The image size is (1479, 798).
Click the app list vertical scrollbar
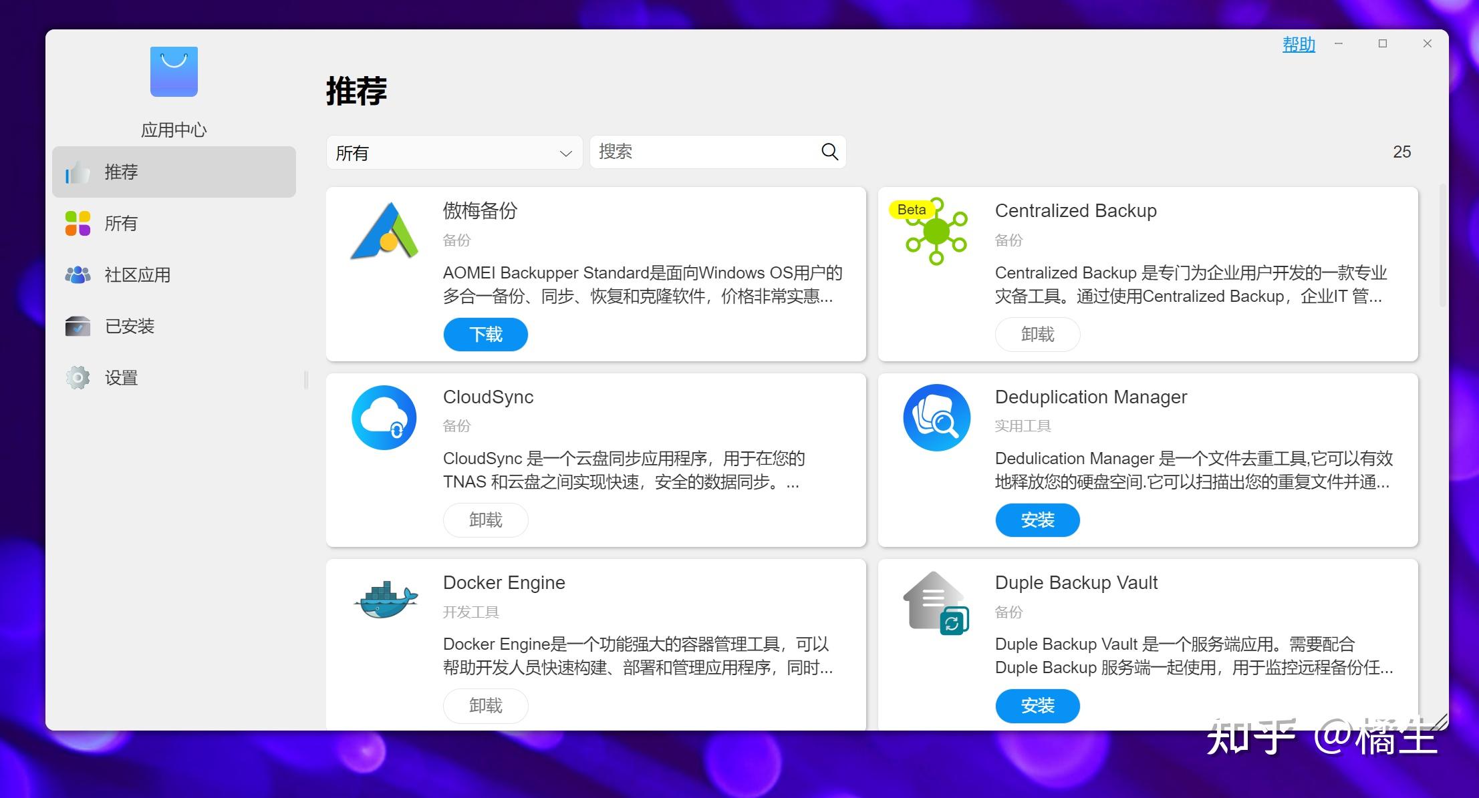tap(1442, 247)
